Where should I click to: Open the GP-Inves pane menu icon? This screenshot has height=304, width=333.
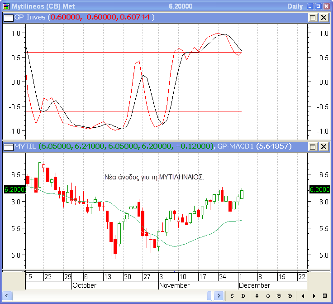9,17
